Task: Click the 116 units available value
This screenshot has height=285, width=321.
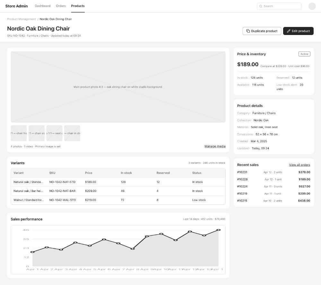Action: [x=258, y=85]
